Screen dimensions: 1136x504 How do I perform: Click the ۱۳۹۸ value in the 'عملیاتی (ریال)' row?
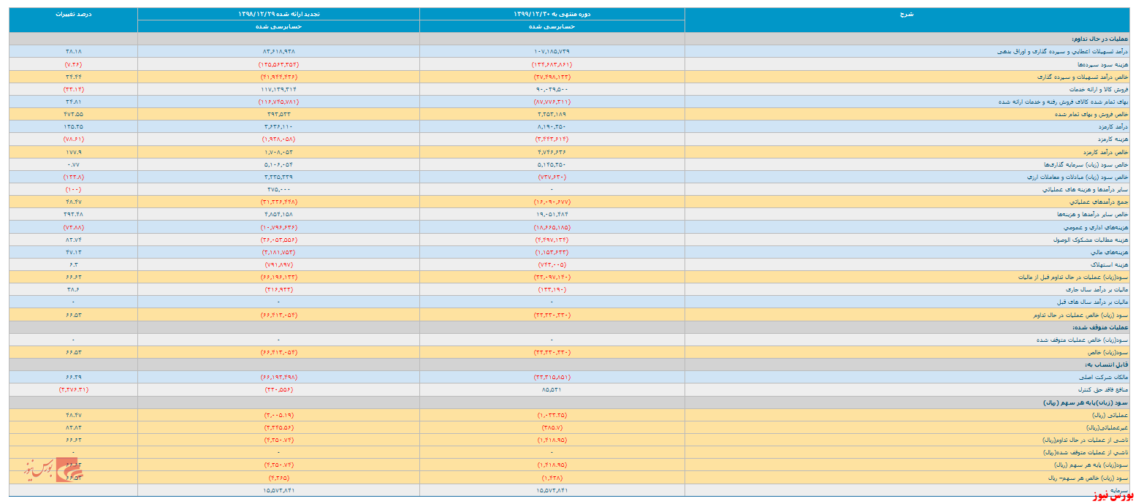click(x=278, y=415)
